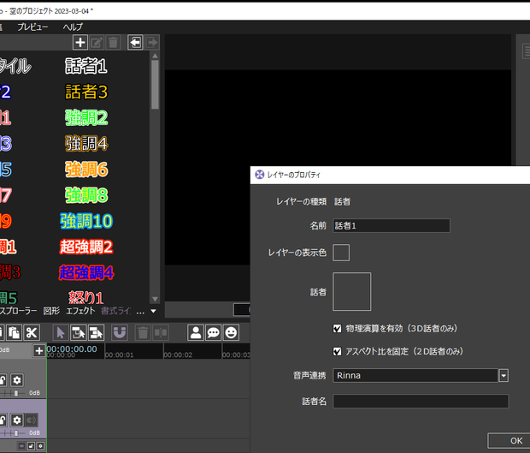Confirm with the OK button
This screenshot has height=453, width=530.
pos(509,440)
